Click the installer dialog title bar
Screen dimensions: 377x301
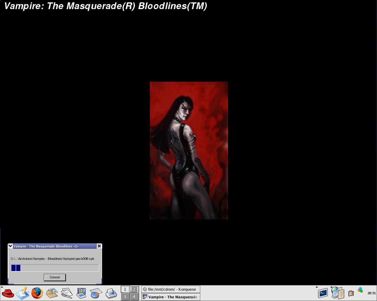(55, 246)
